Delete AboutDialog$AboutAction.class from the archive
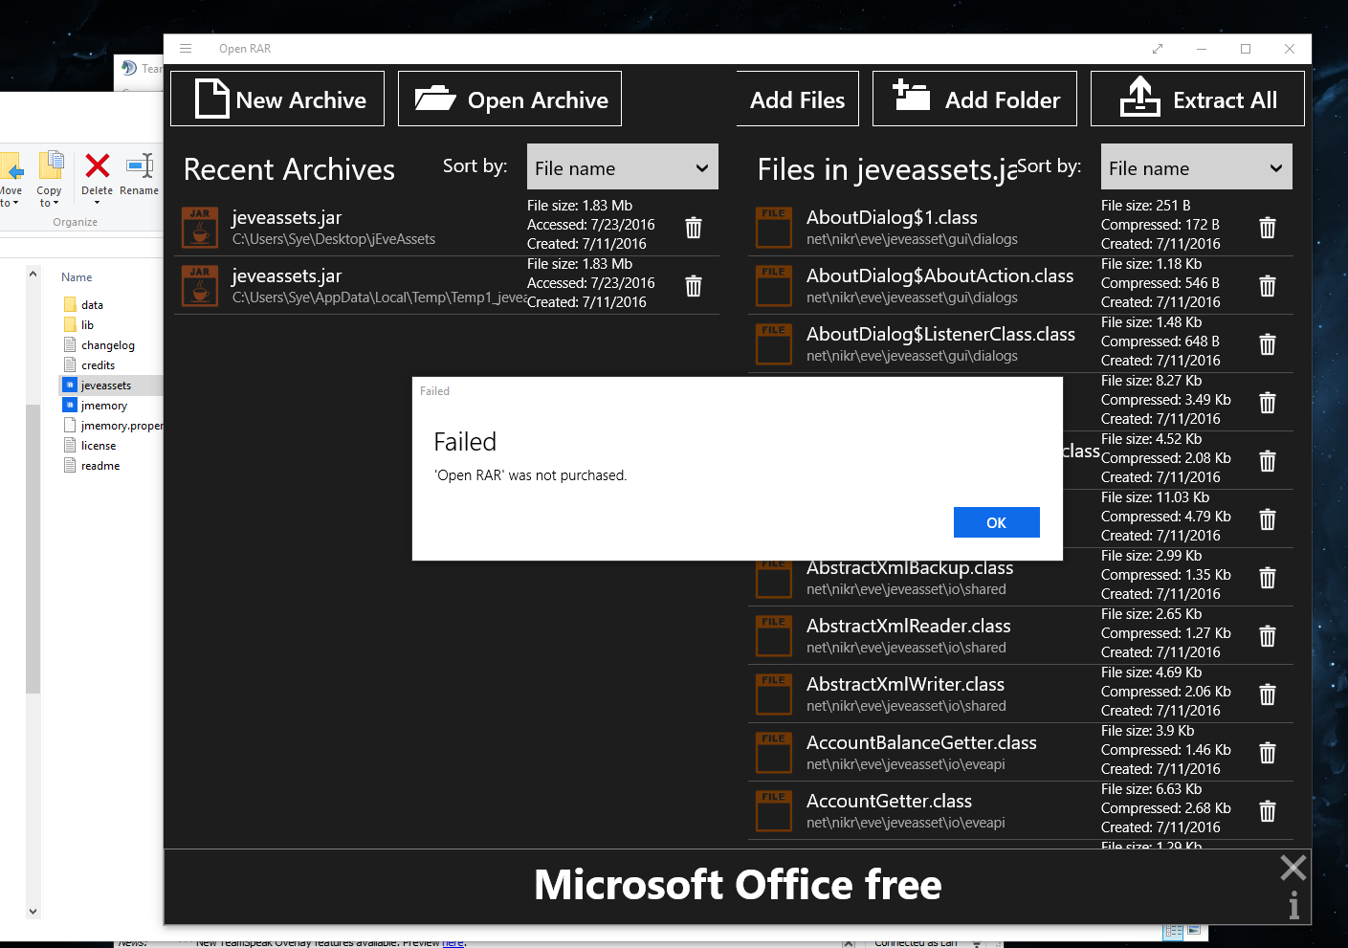 pyautogui.click(x=1268, y=286)
